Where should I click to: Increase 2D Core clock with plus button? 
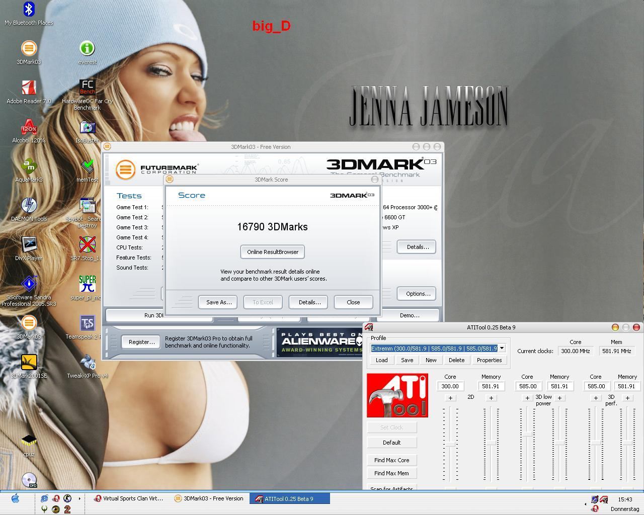(x=450, y=398)
